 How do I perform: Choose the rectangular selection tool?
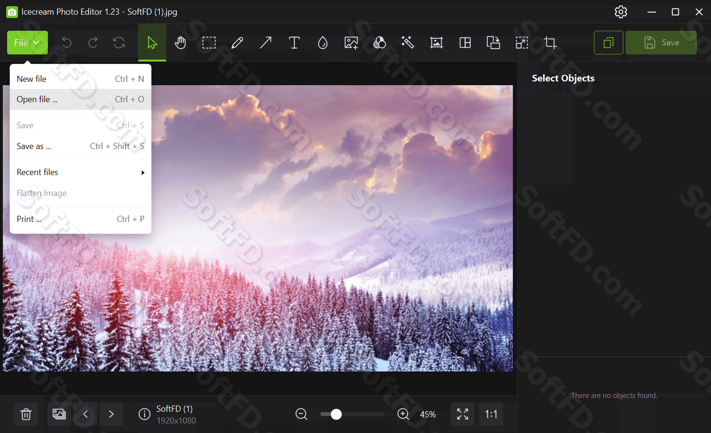209,43
